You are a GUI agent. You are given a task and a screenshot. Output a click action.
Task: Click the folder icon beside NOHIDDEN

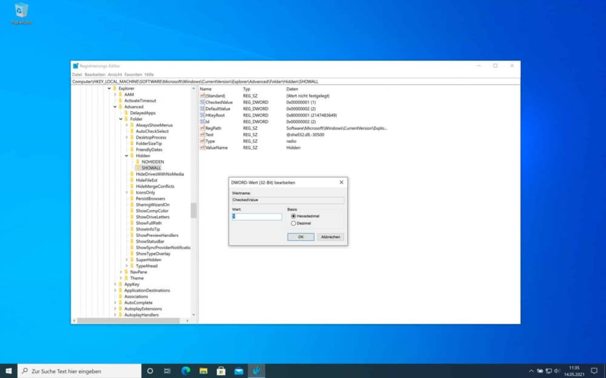[138, 162]
